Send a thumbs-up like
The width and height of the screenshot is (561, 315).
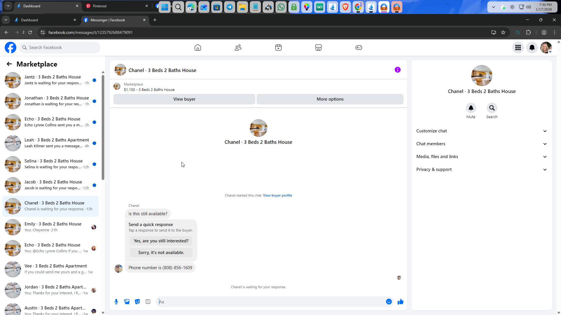[x=400, y=302]
